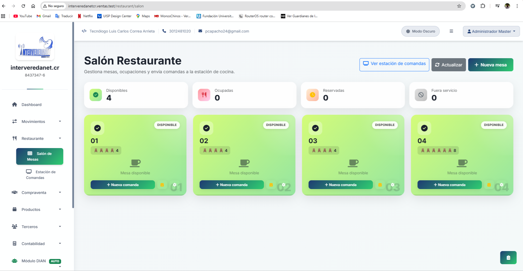Screen dimensions: 523x271
Task: Open the Movimientos sidebar menu
Action: 33,121
